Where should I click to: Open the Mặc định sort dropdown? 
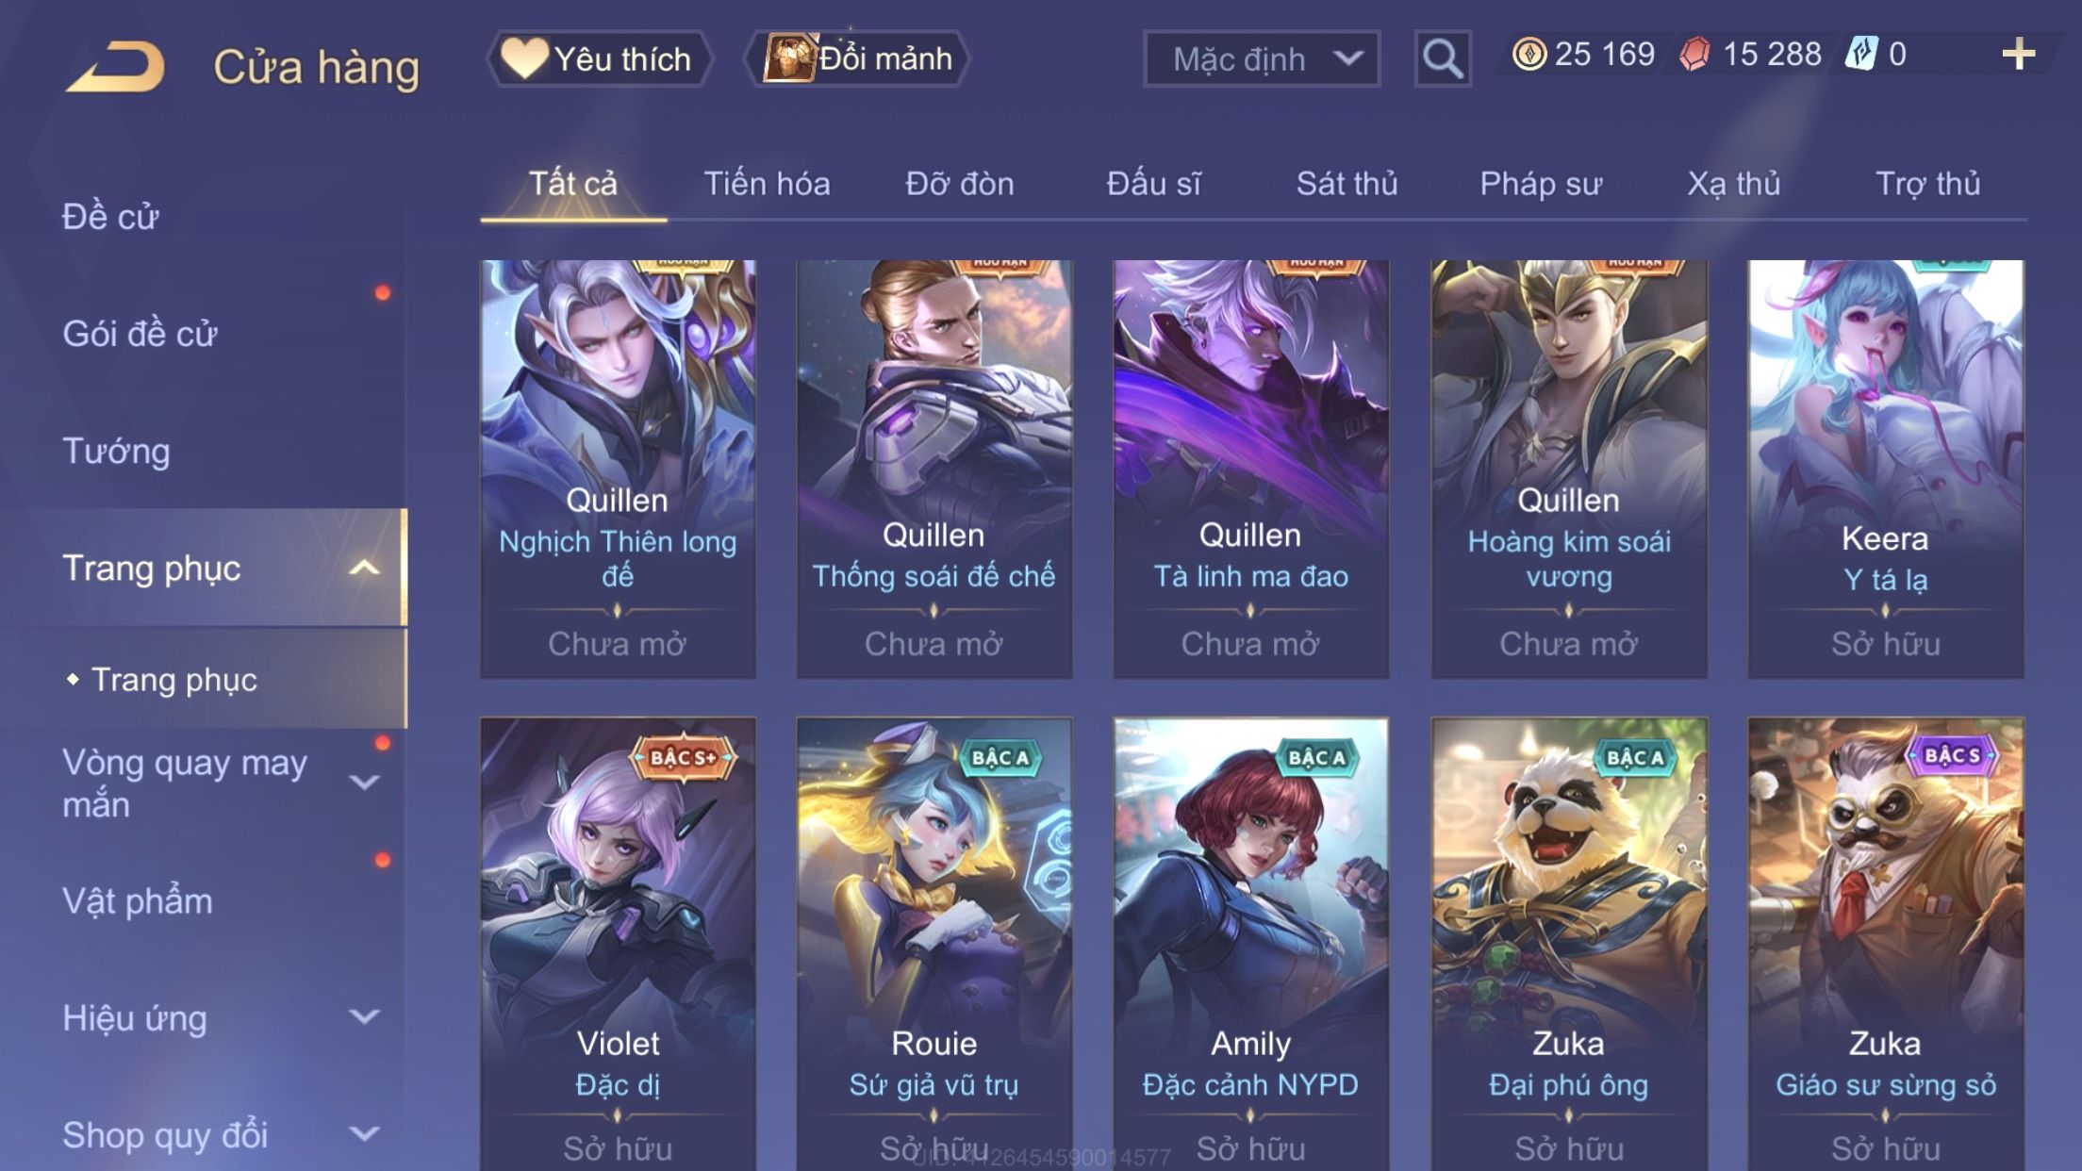pos(1262,58)
